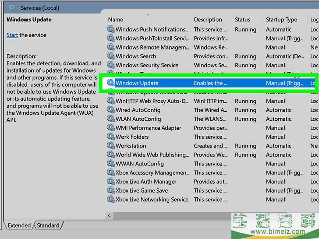Click the gear icon for WLAN AutoConfig
The width and height of the screenshot is (319, 239).
[x=111, y=119]
